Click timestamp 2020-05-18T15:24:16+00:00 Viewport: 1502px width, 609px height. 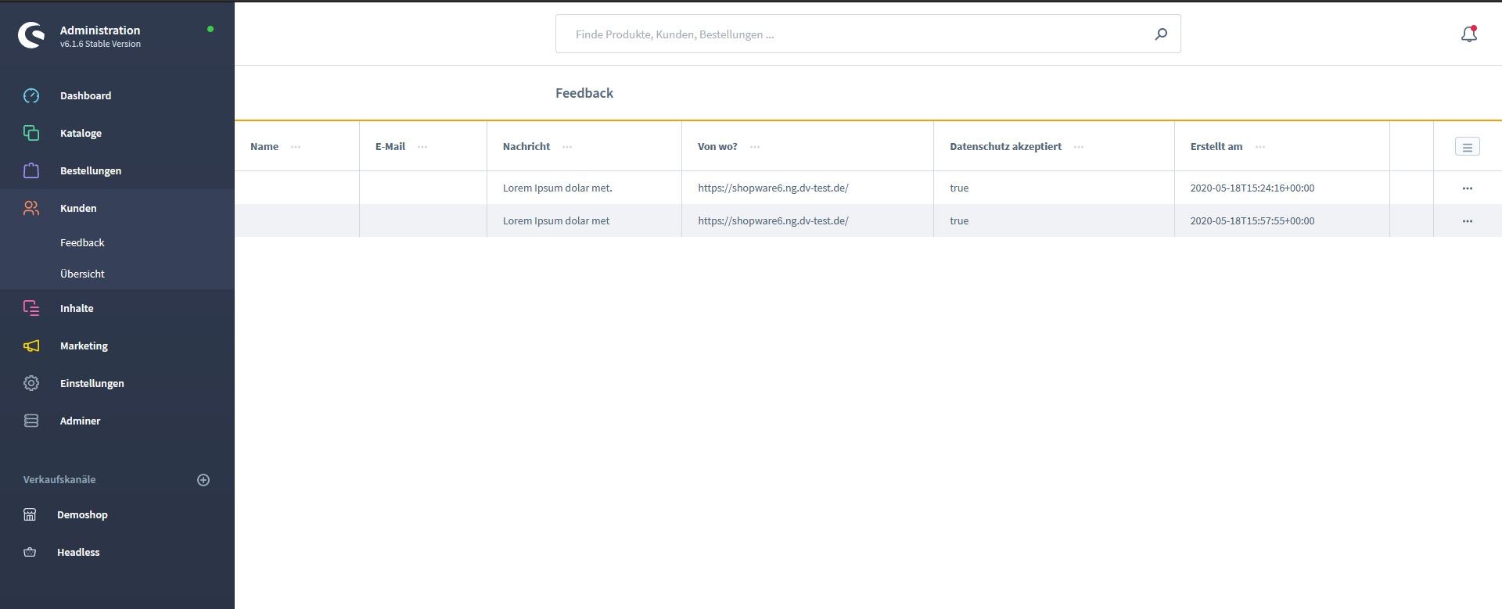tap(1252, 188)
